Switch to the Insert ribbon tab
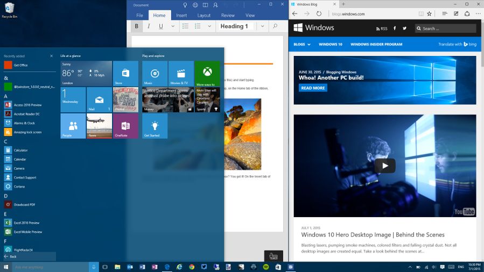This screenshot has height=272, width=484. (181, 16)
